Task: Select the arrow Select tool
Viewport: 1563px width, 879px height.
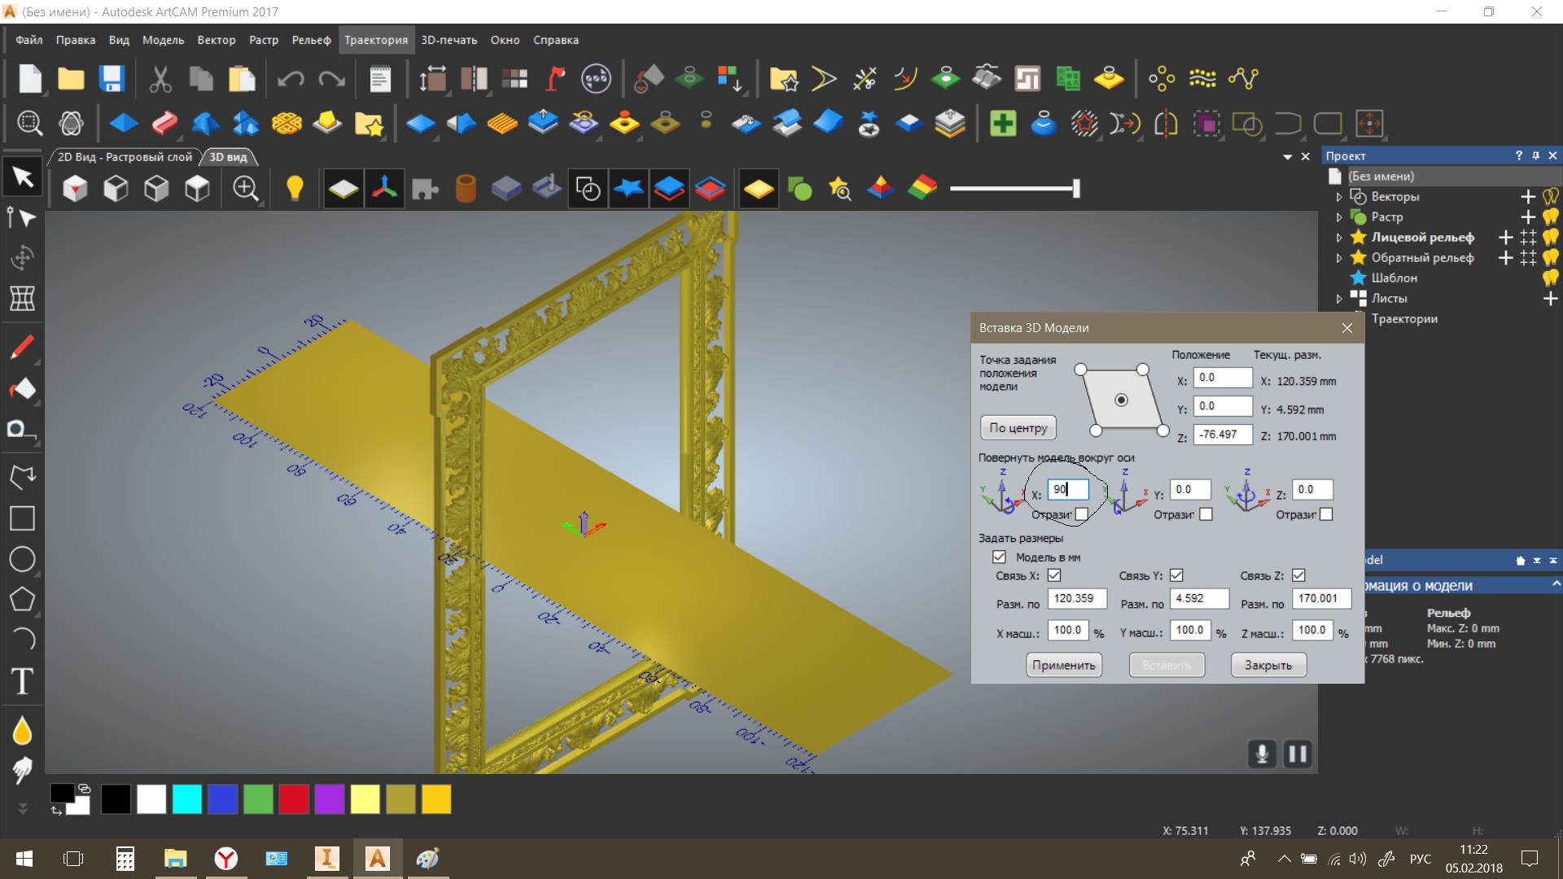Action: coord(22,177)
